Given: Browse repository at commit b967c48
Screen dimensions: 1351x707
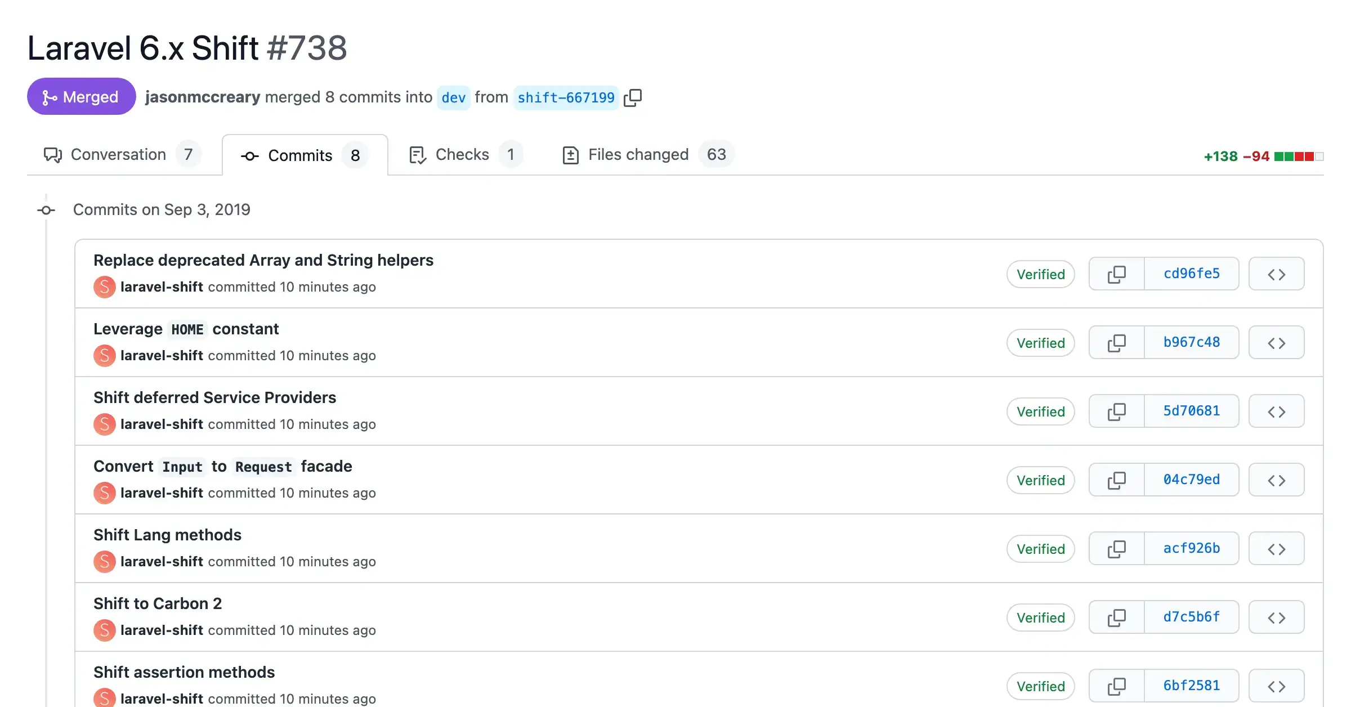Looking at the screenshot, I should click(x=1276, y=342).
